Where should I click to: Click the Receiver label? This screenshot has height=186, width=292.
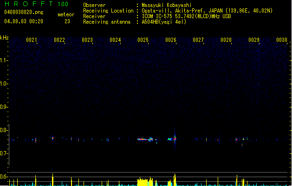(94, 16)
